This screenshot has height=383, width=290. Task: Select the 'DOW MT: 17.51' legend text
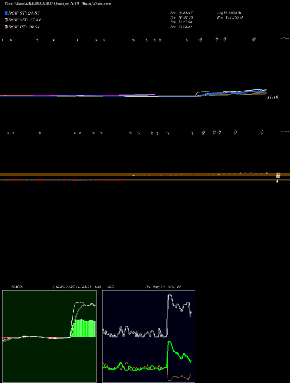pyautogui.click(x=24, y=20)
